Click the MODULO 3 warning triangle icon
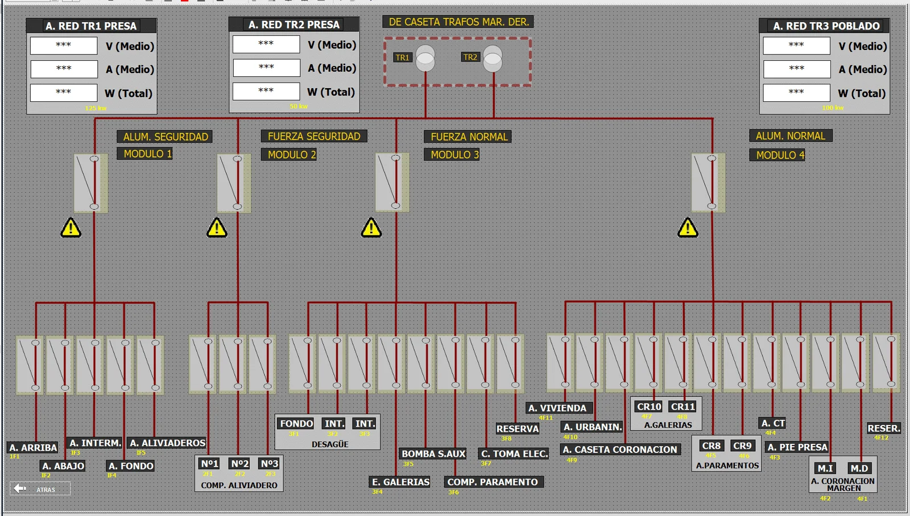 371,228
